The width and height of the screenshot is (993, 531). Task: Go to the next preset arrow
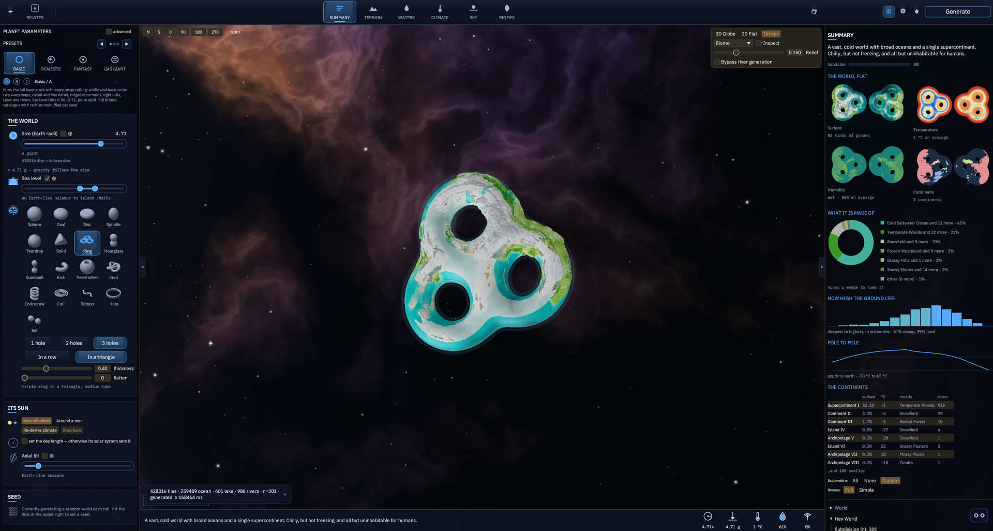127,44
